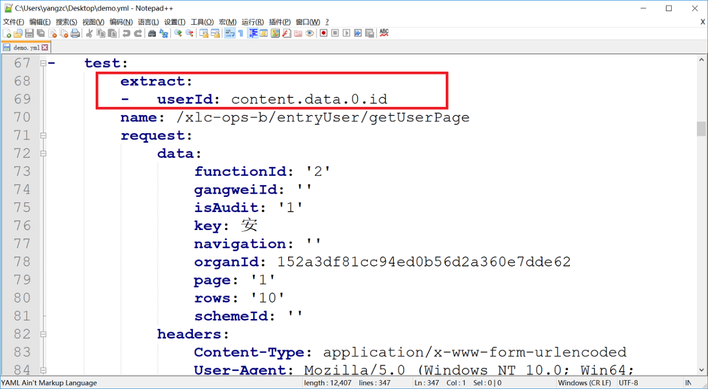Screen dimensions: 708x389
Task: Create a new file with toolbar icon
Action: (x=7, y=34)
